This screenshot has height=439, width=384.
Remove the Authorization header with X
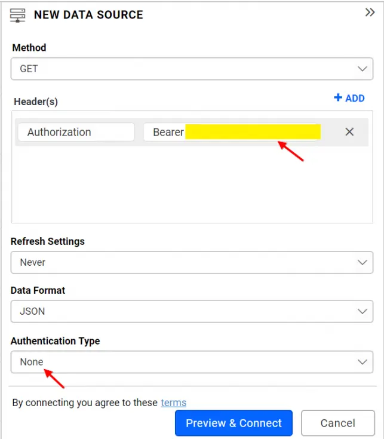pyautogui.click(x=349, y=132)
